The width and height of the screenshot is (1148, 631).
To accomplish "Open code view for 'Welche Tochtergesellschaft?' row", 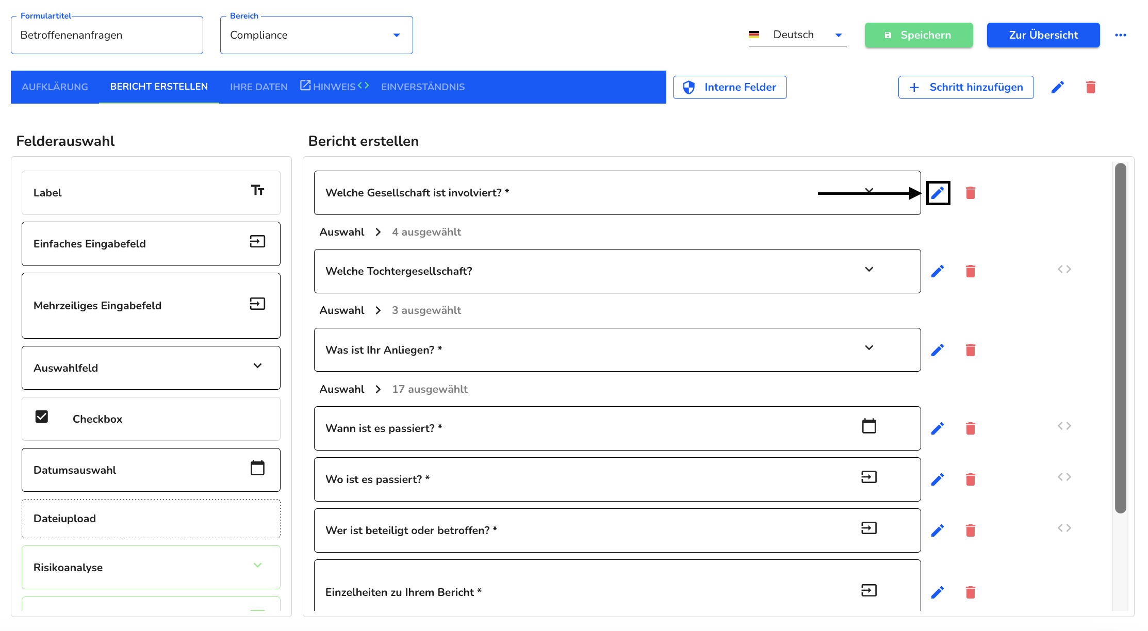I will [x=1064, y=269].
